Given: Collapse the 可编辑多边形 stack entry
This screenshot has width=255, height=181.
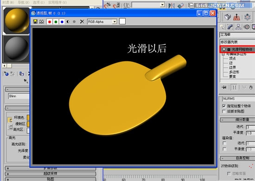Looking at the screenshot, I should (x=223, y=54).
